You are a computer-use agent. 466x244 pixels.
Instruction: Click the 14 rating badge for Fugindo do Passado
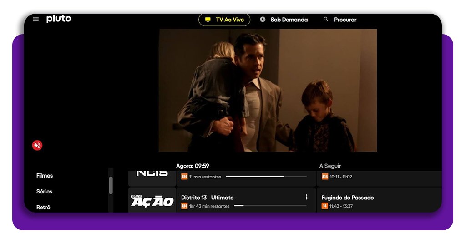pos(324,206)
